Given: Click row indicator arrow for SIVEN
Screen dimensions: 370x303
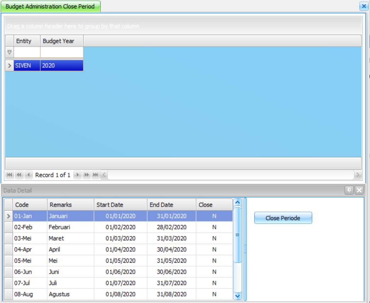Looking at the screenshot, I should (x=10, y=65).
